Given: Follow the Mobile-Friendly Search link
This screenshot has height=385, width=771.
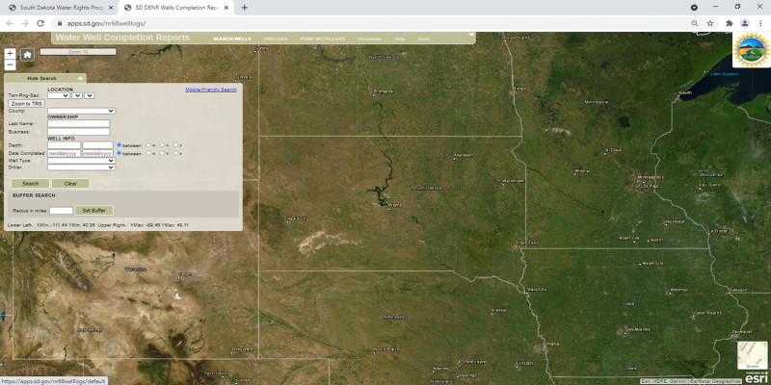Looking at the screenshot, I should click(210, 90).
